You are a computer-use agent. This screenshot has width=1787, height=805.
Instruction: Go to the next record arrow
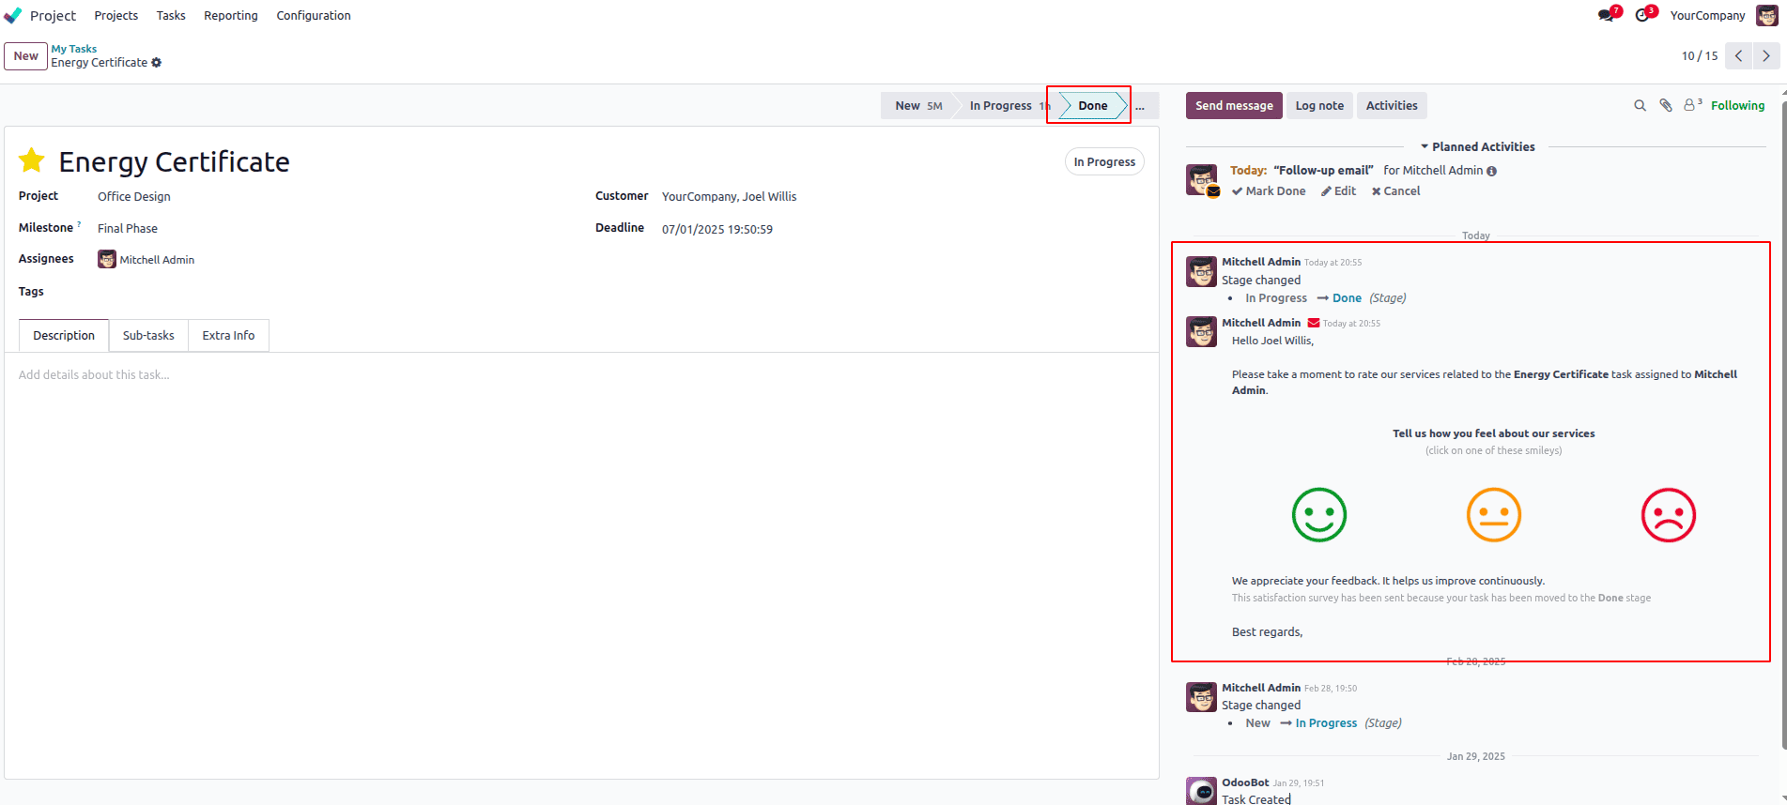(x=1766, y=55)
